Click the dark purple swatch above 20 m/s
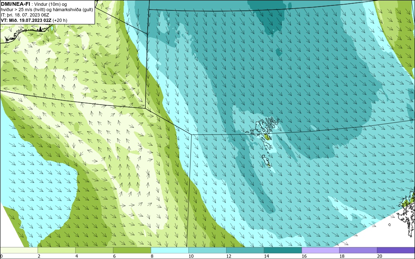 tap(395, 250)
